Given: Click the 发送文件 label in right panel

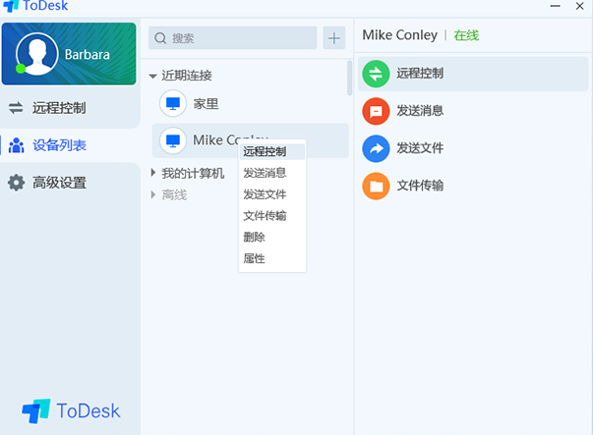Looking at the screenshot, I should click(x=420, y=148).
